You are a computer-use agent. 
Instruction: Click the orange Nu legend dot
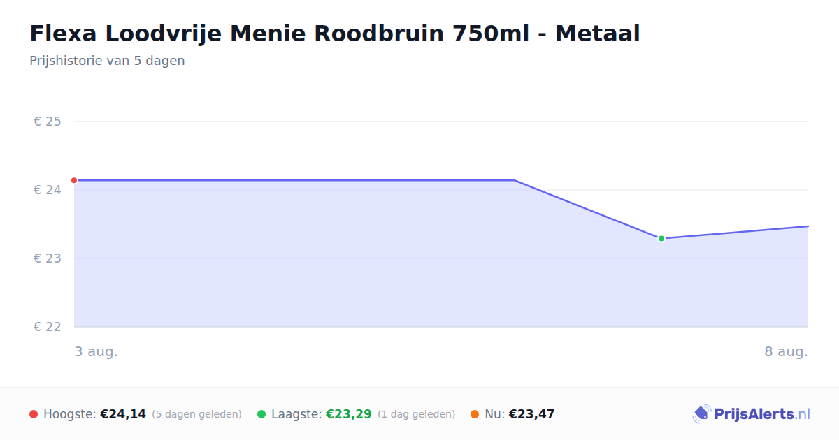tap(475, 414)
